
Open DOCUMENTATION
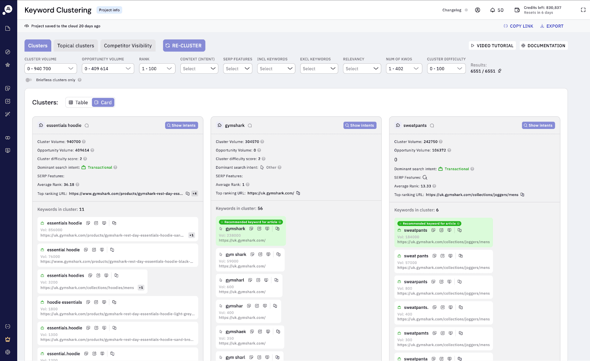point(543,46)
